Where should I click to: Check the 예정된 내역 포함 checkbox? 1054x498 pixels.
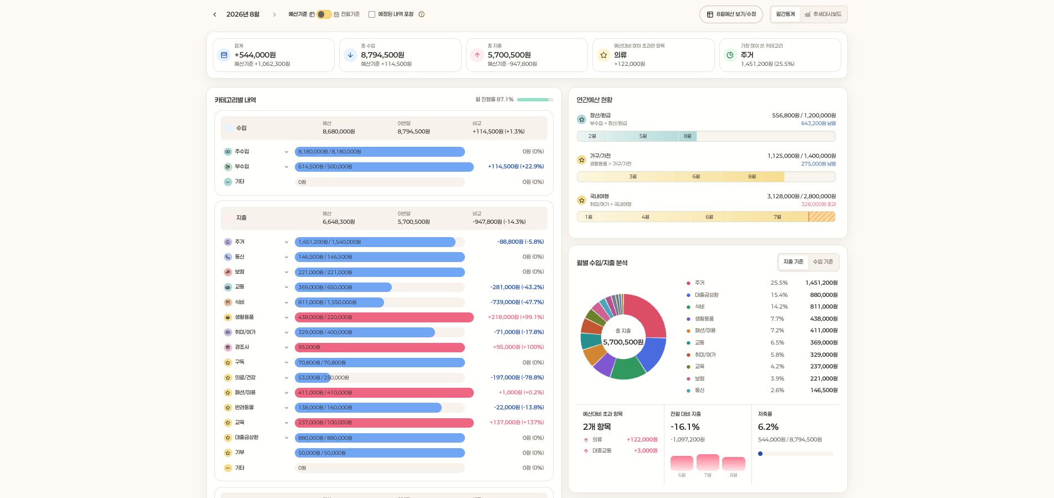tap(372, 14)
